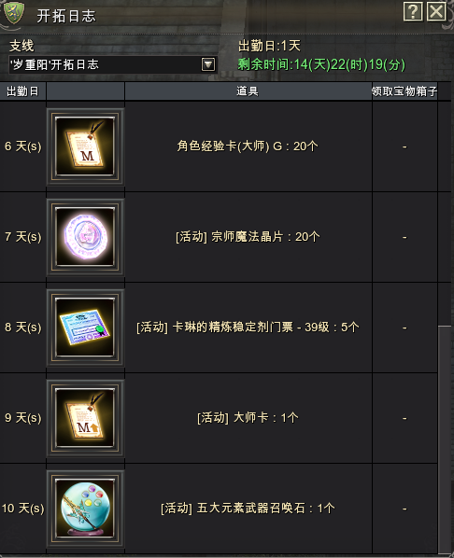Open help with the question mark icon
Viewport: 454px width, 558px height.
413,11
